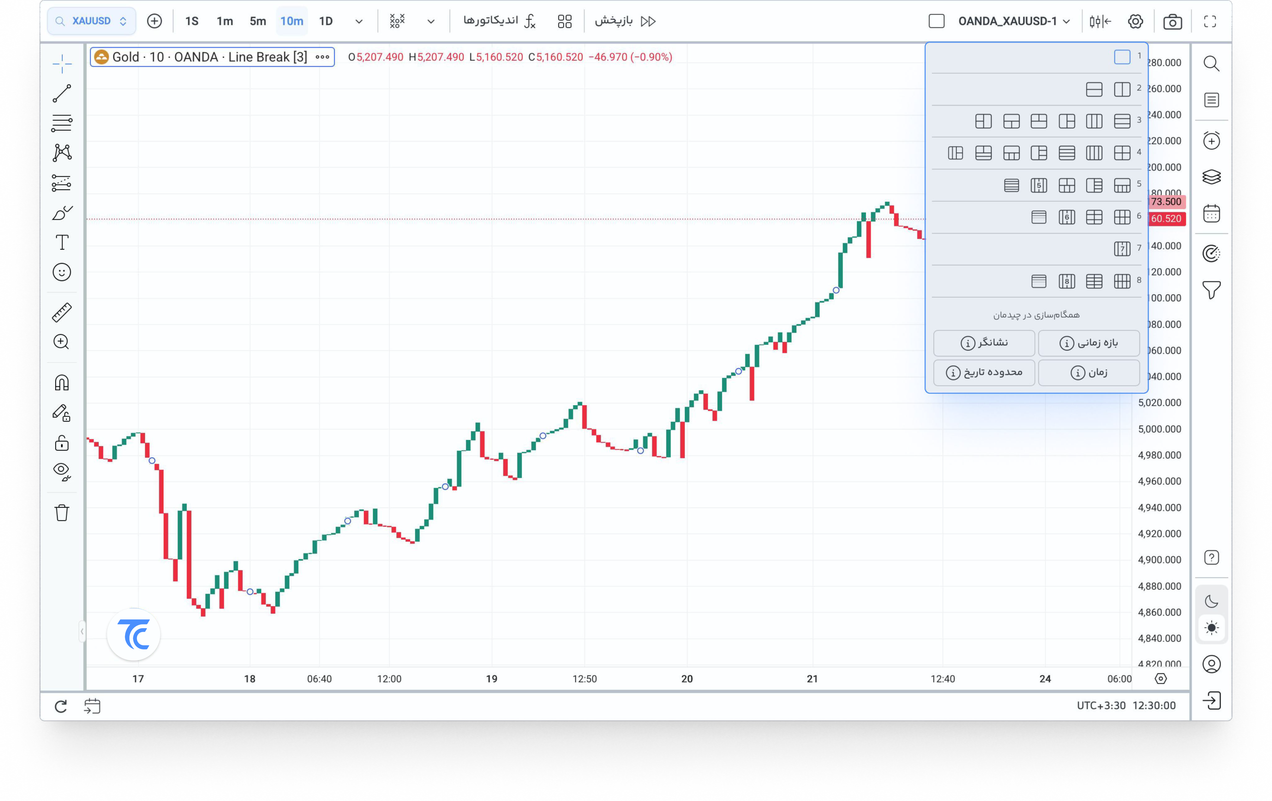The image size is (1272, 801).
Task: Type symbol in the XAUUSD search field
Action: [x=91, y=21]
